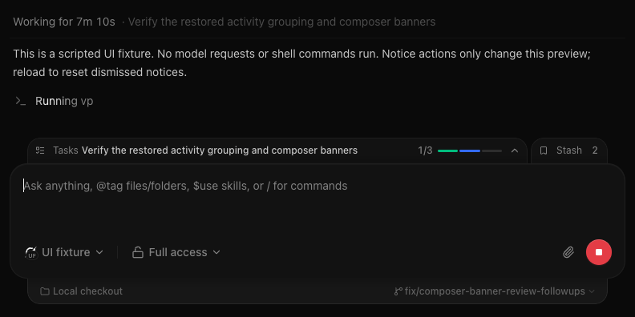Click the Working for 7m 10s status
The image size is (635, 317).
tap(64, 22)
